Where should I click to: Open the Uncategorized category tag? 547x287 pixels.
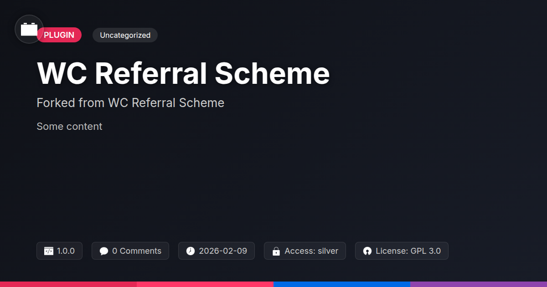125,35
